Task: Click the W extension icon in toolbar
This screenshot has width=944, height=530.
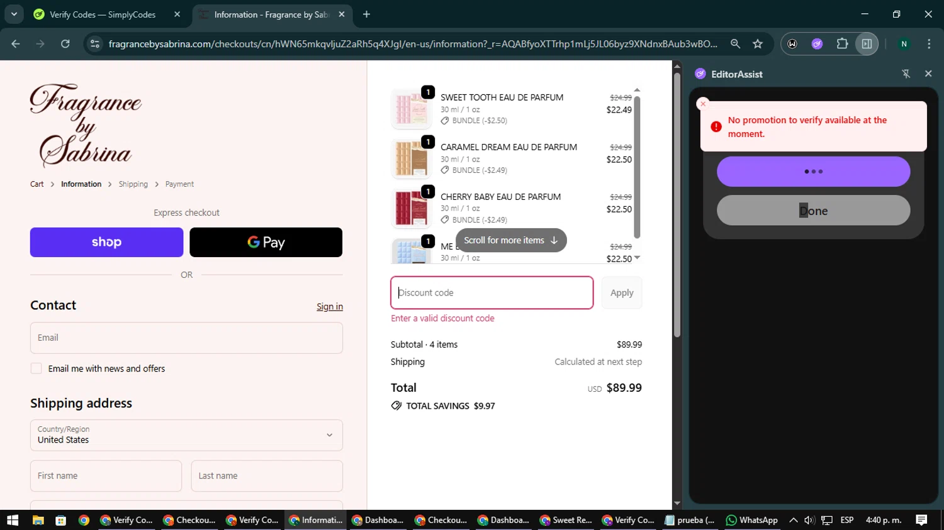Action: point(792,43)
